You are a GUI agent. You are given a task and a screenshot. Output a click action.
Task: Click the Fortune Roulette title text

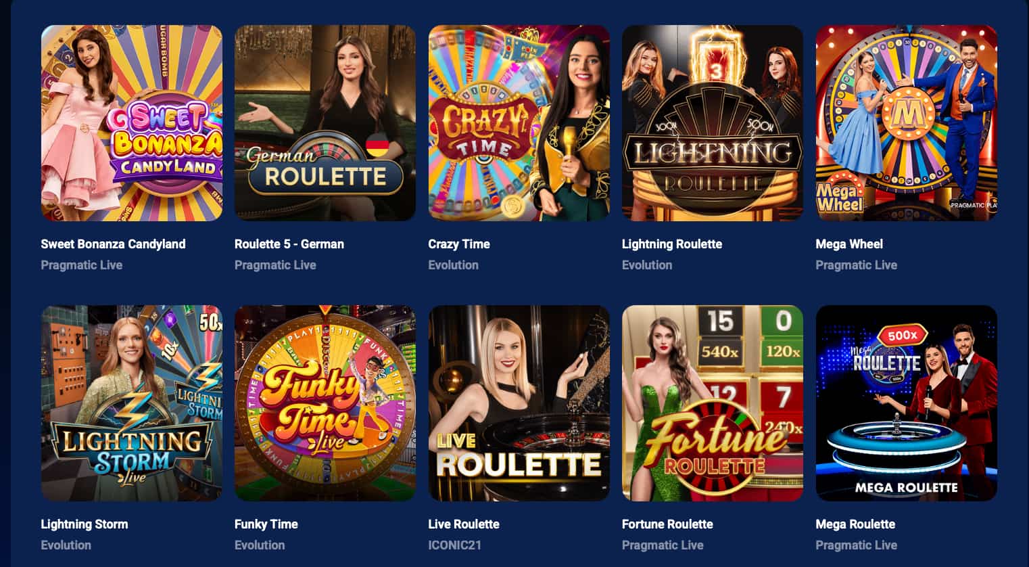tap(667, 524)
